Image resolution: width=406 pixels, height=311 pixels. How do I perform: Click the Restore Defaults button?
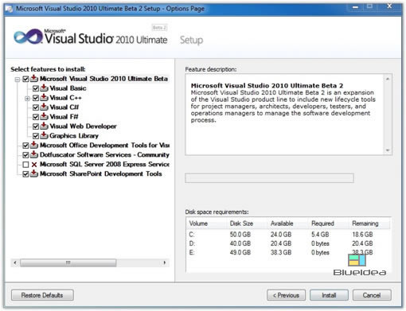click(x=42, y=295)
